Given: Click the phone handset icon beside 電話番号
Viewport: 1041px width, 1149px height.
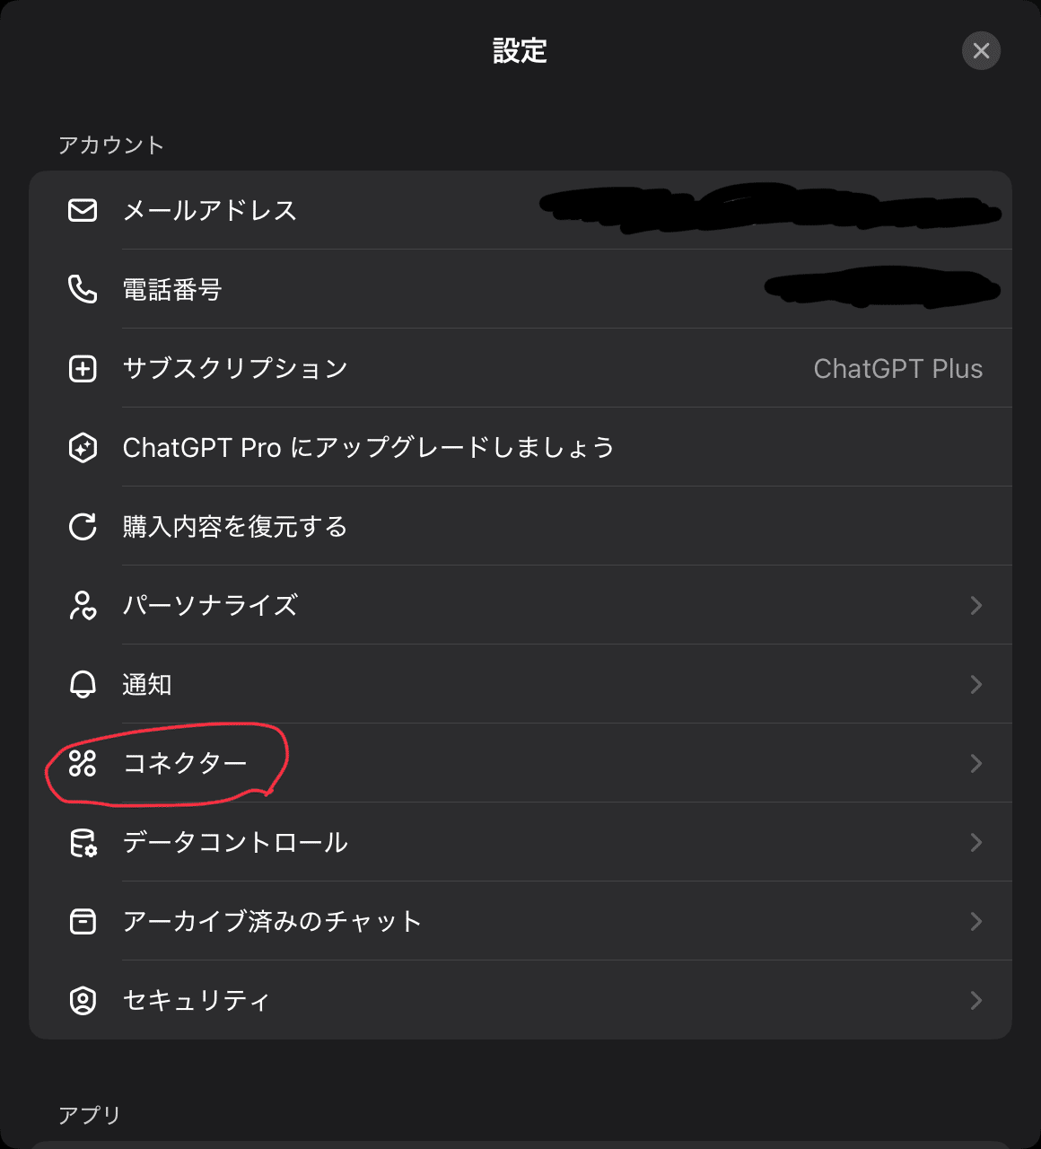Looking at the screenshot, I should [82, 289].
